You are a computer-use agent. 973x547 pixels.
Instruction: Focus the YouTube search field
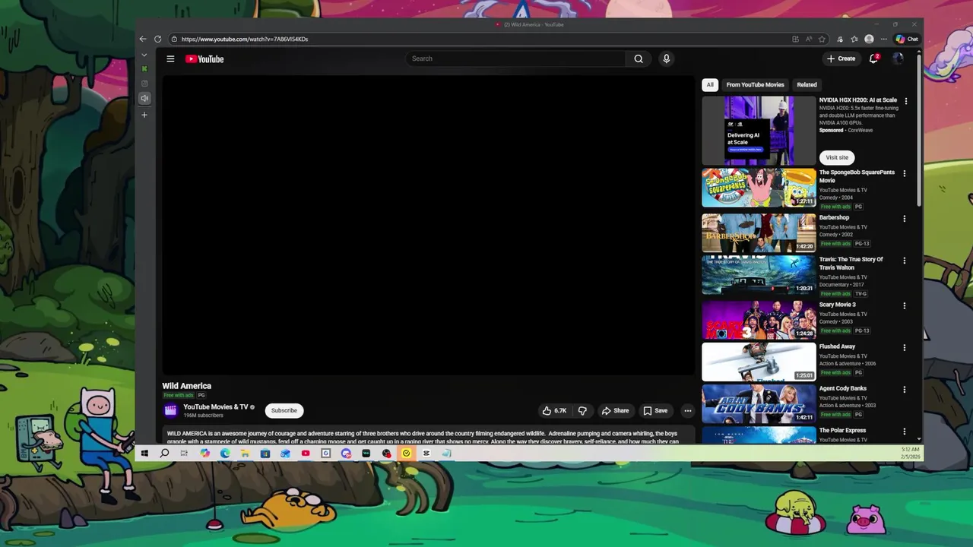click(x=517, y=58)
